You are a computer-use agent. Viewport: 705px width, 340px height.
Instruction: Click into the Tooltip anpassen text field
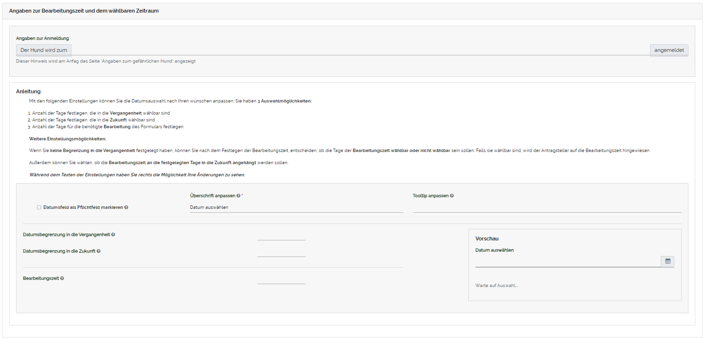pyautogui.click(x=547, y=207)
